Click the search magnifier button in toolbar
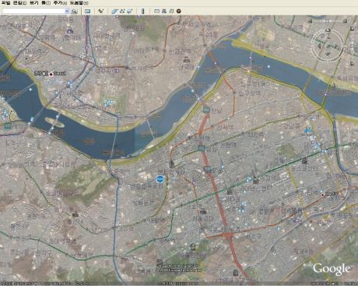Image resolution: width=358 pixels, height=286 pixels. coord(74,11)
